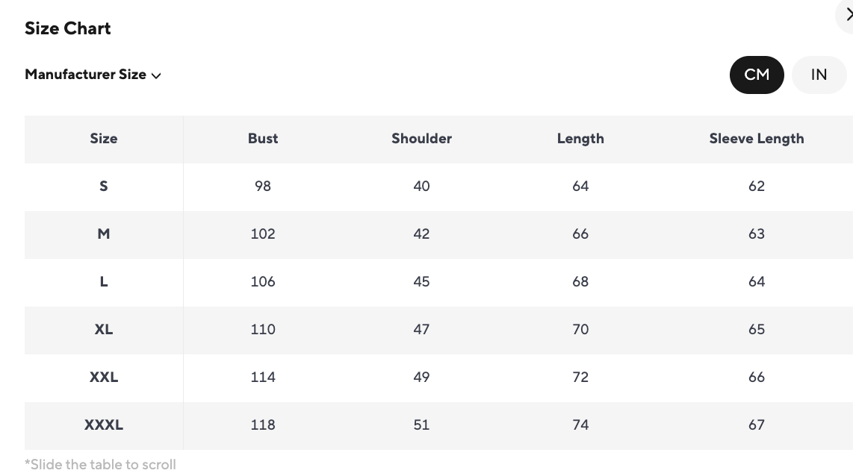Select the sleeve length value 62
Viewport: 853px width, 476px height.
757,187
